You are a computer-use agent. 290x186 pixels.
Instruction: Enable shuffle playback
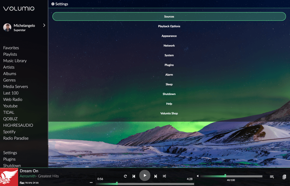[164, 176]
